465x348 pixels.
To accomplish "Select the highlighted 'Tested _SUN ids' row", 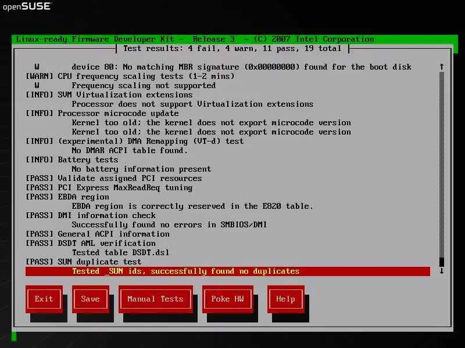I will coord(228,271).
